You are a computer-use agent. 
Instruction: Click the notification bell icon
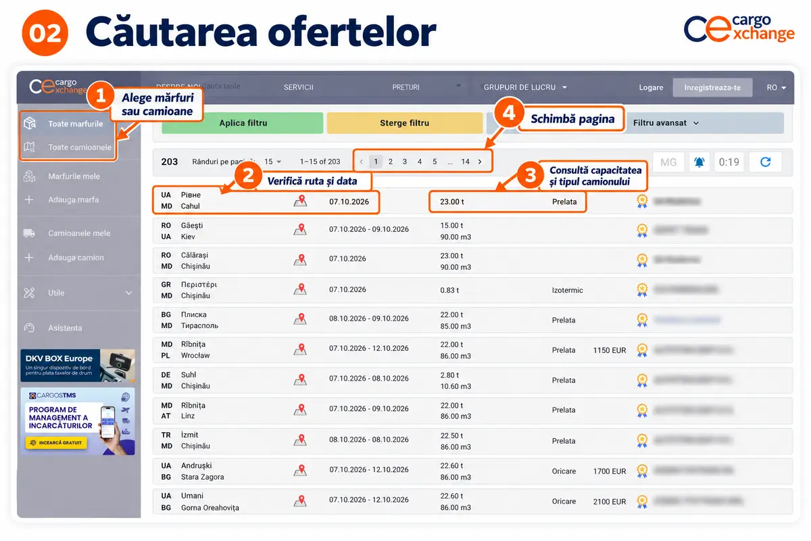(699, 162)
